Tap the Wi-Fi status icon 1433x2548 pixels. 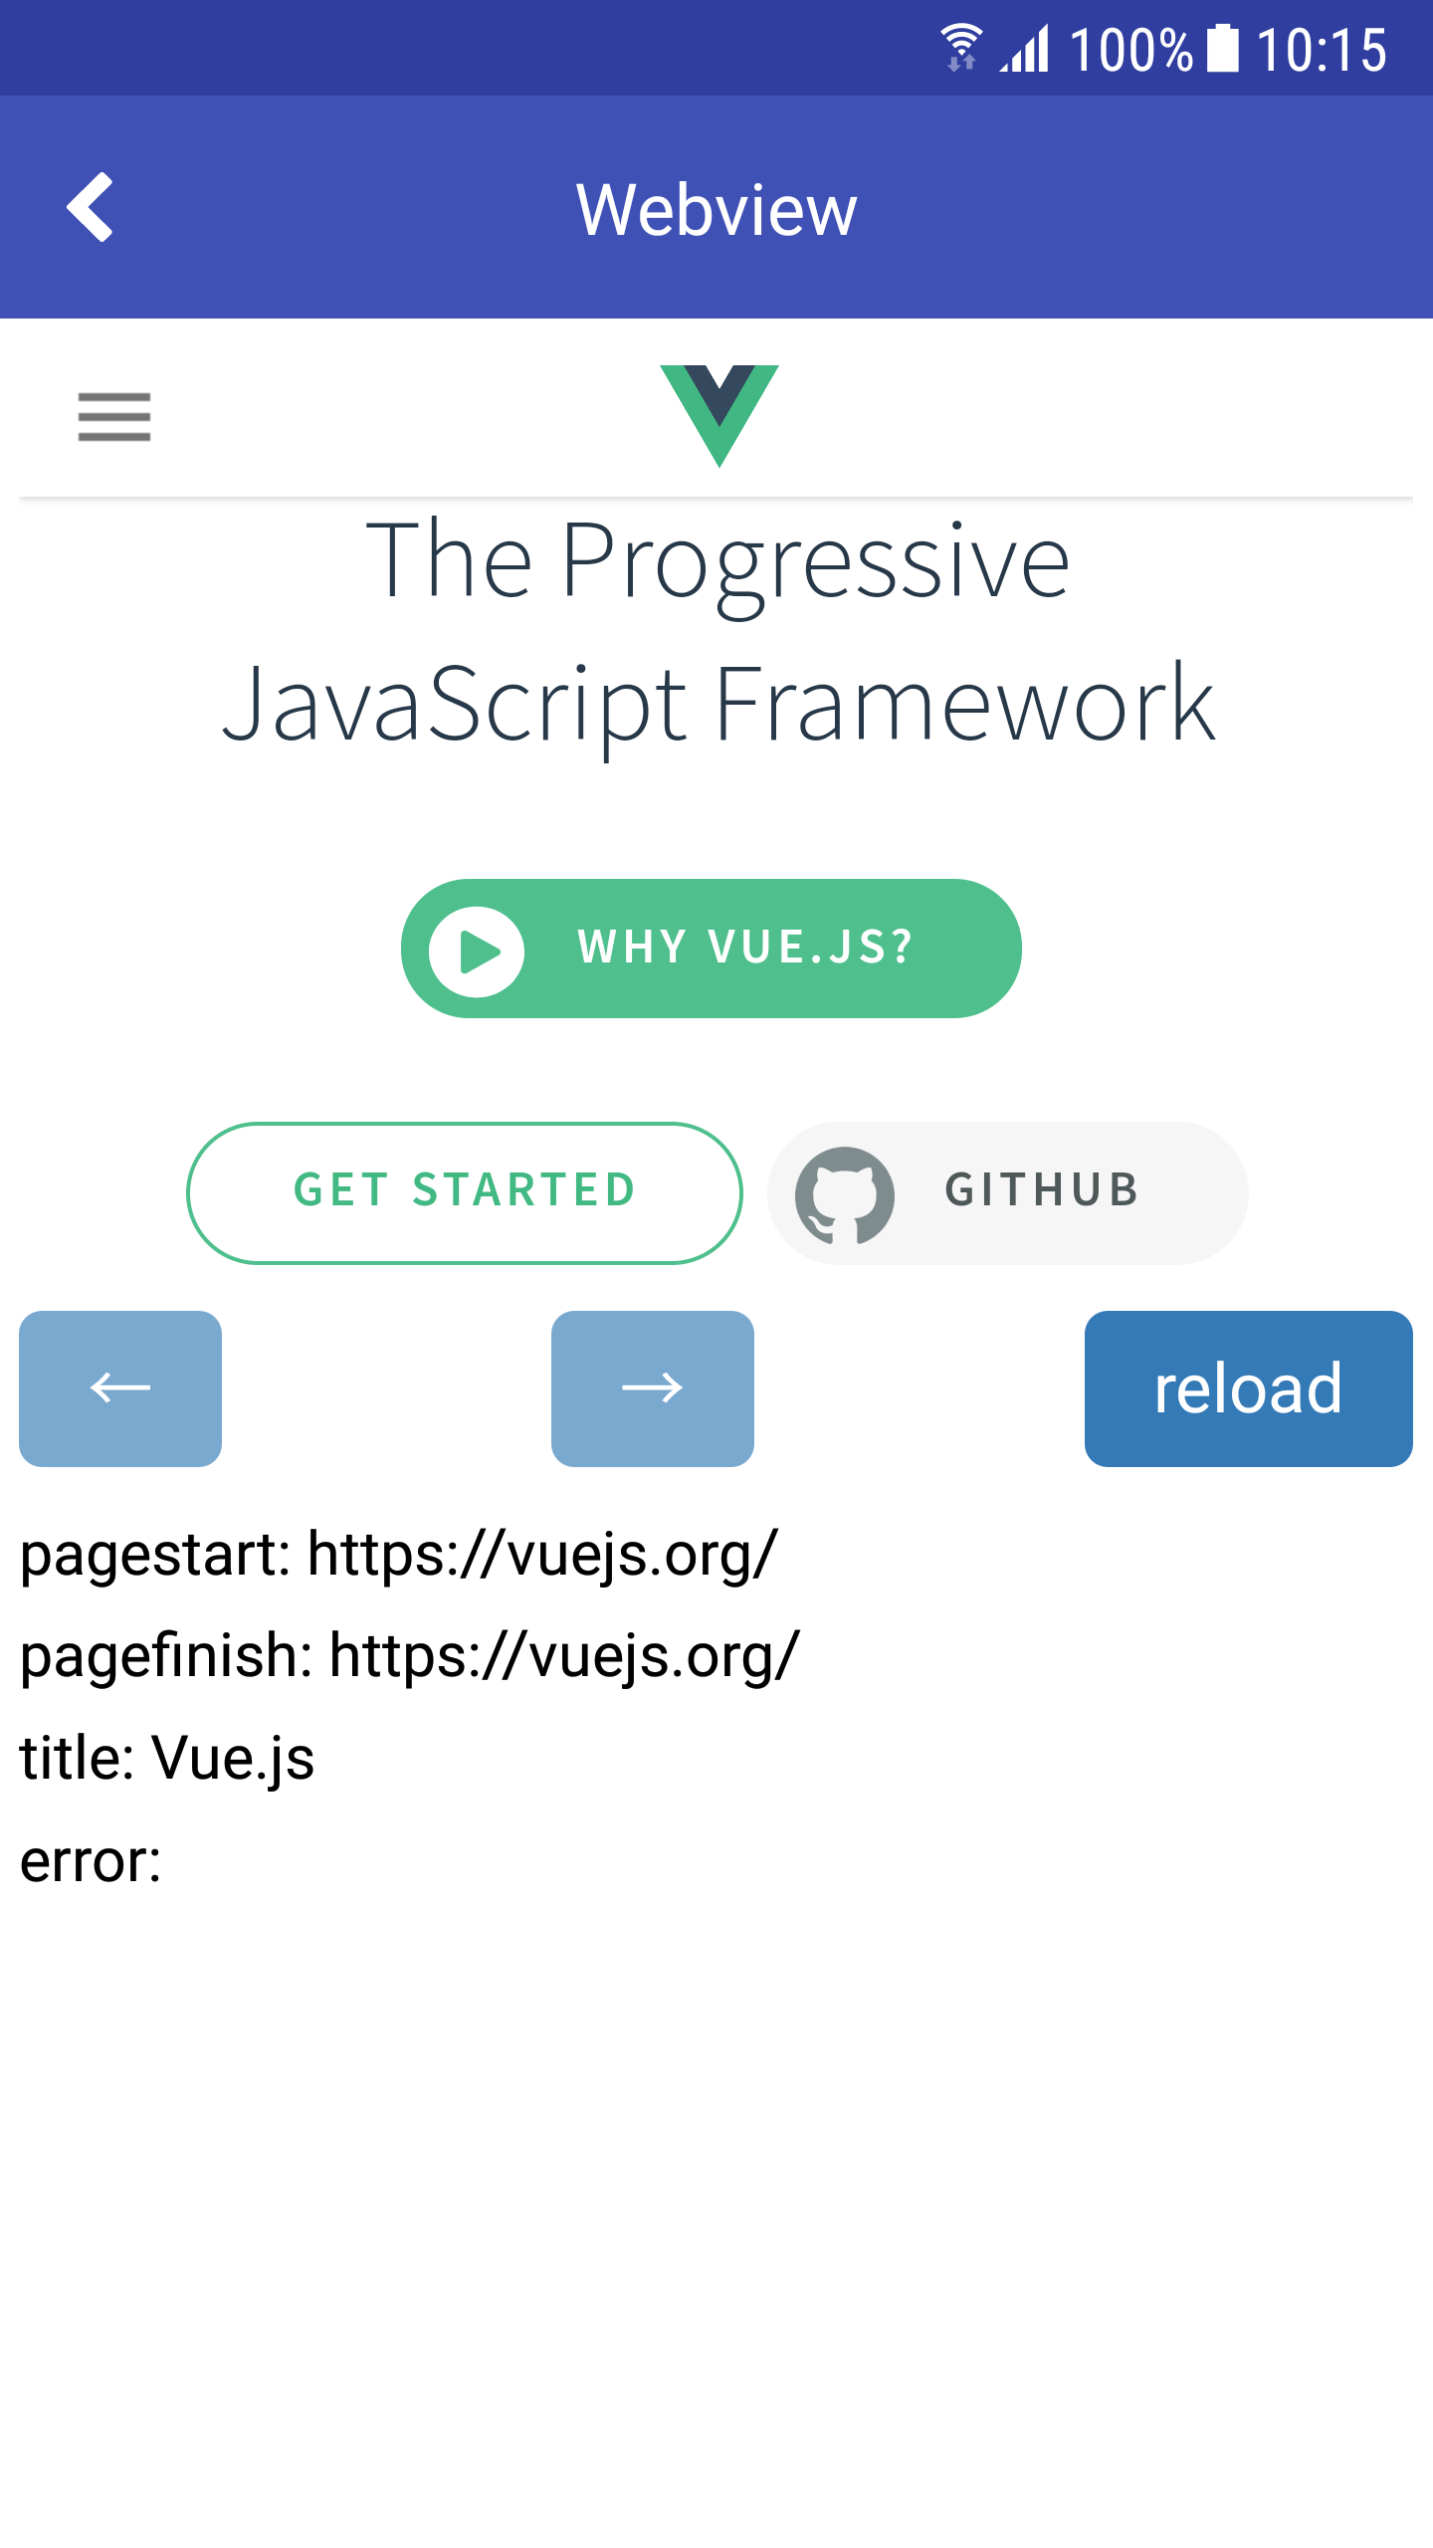(x=961, y=48)
